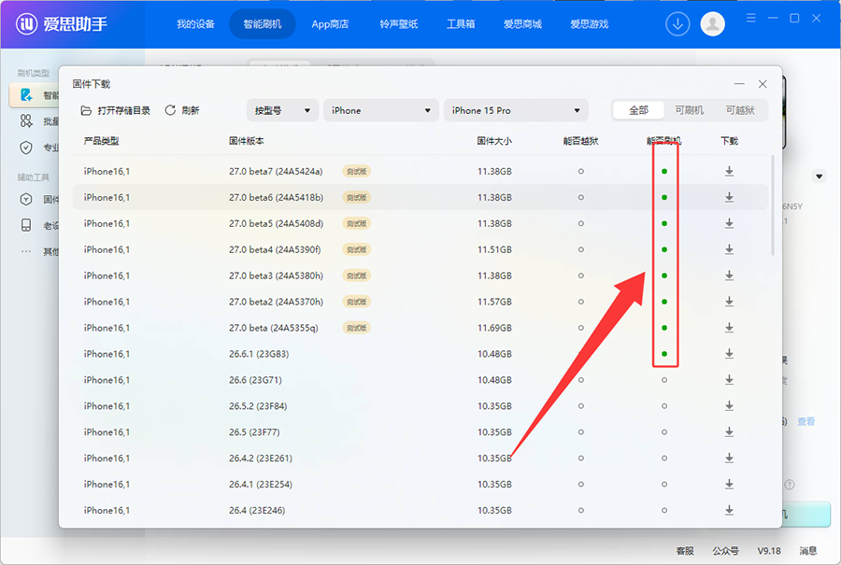
Task: Switch to 智能刷机 top tab
Action: 262,24
